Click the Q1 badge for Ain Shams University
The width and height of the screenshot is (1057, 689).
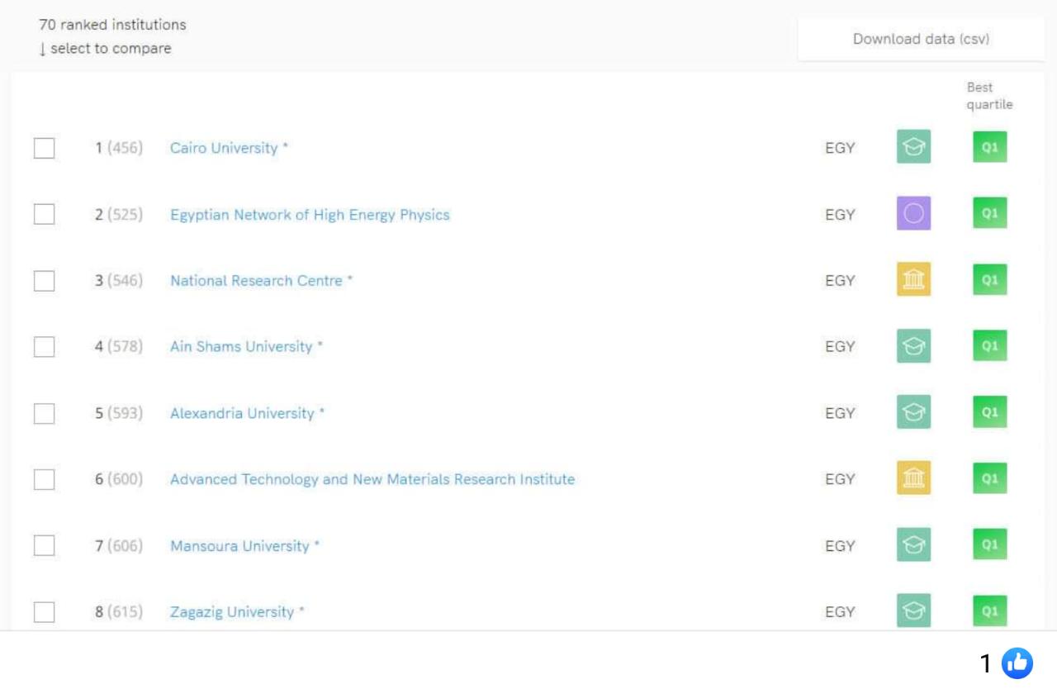click(x=989, y=346)
